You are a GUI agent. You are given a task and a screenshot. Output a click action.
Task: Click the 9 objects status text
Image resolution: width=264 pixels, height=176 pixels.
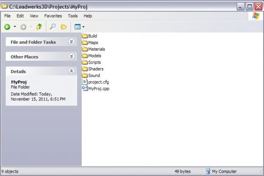coord(10,171)
